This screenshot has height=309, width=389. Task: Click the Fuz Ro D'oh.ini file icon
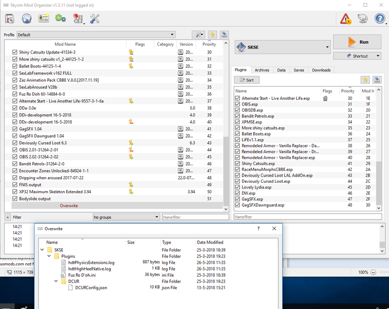click(x=63, y=275)
